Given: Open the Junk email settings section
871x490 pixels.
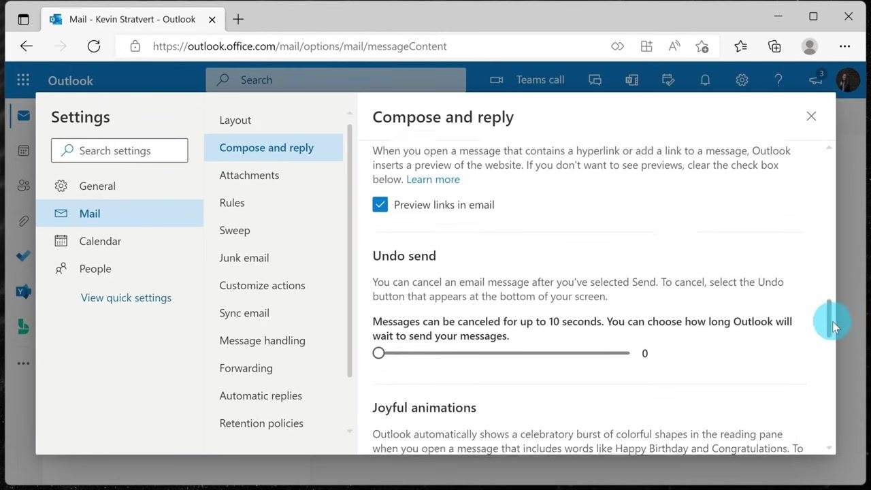Looking at the screenshot, I should [x=274, y=258].
